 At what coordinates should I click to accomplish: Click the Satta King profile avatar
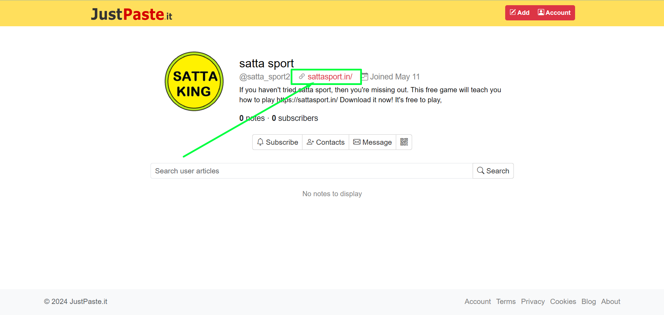(194, 82)
